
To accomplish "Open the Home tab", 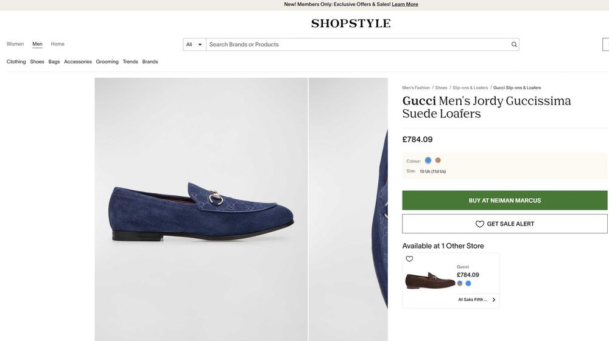I will coord(57,44).
